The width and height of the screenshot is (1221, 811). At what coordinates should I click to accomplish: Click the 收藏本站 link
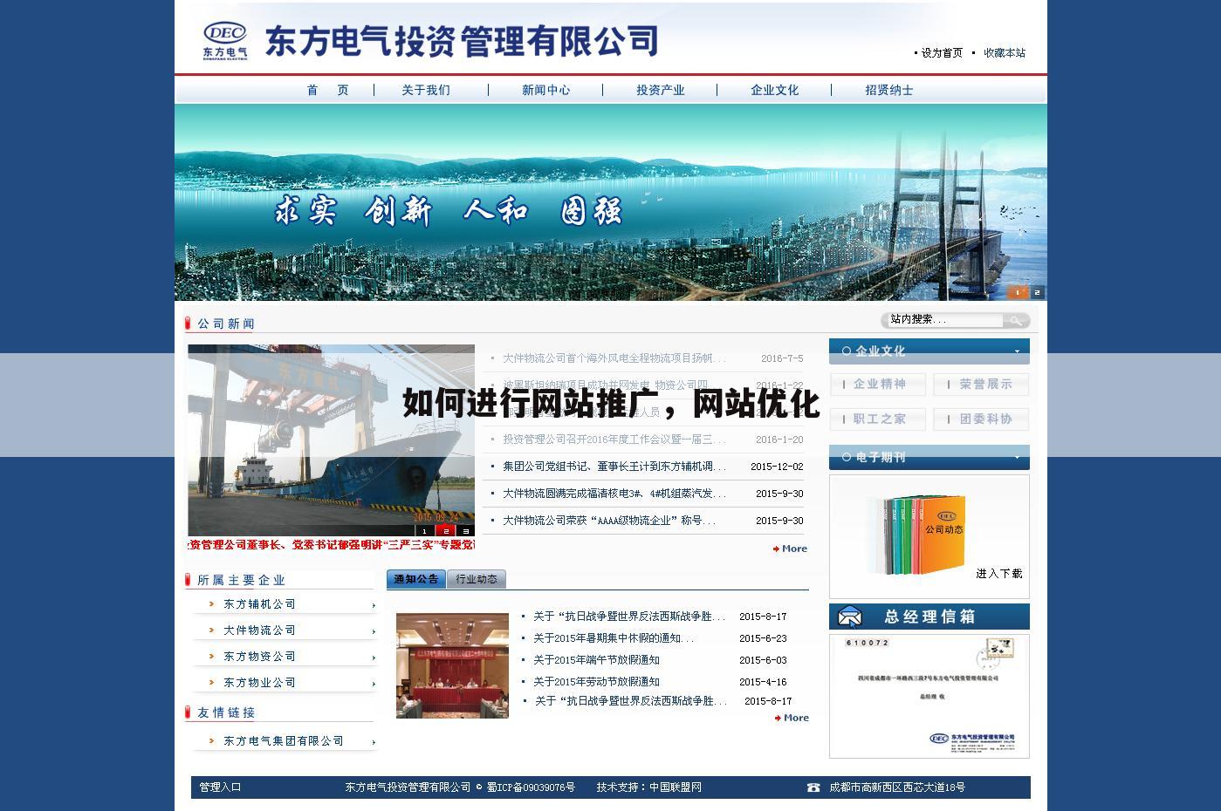[1005, 53]
